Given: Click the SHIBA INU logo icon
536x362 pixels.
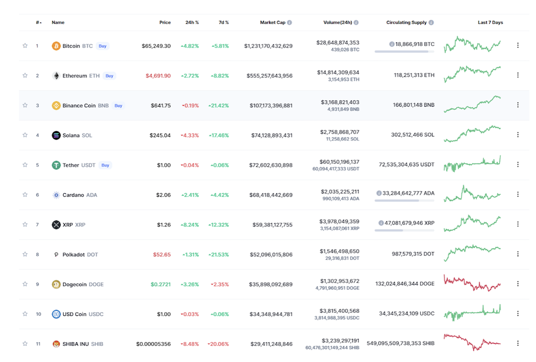Looking at the screenshot, I should [x=56, y=344].
